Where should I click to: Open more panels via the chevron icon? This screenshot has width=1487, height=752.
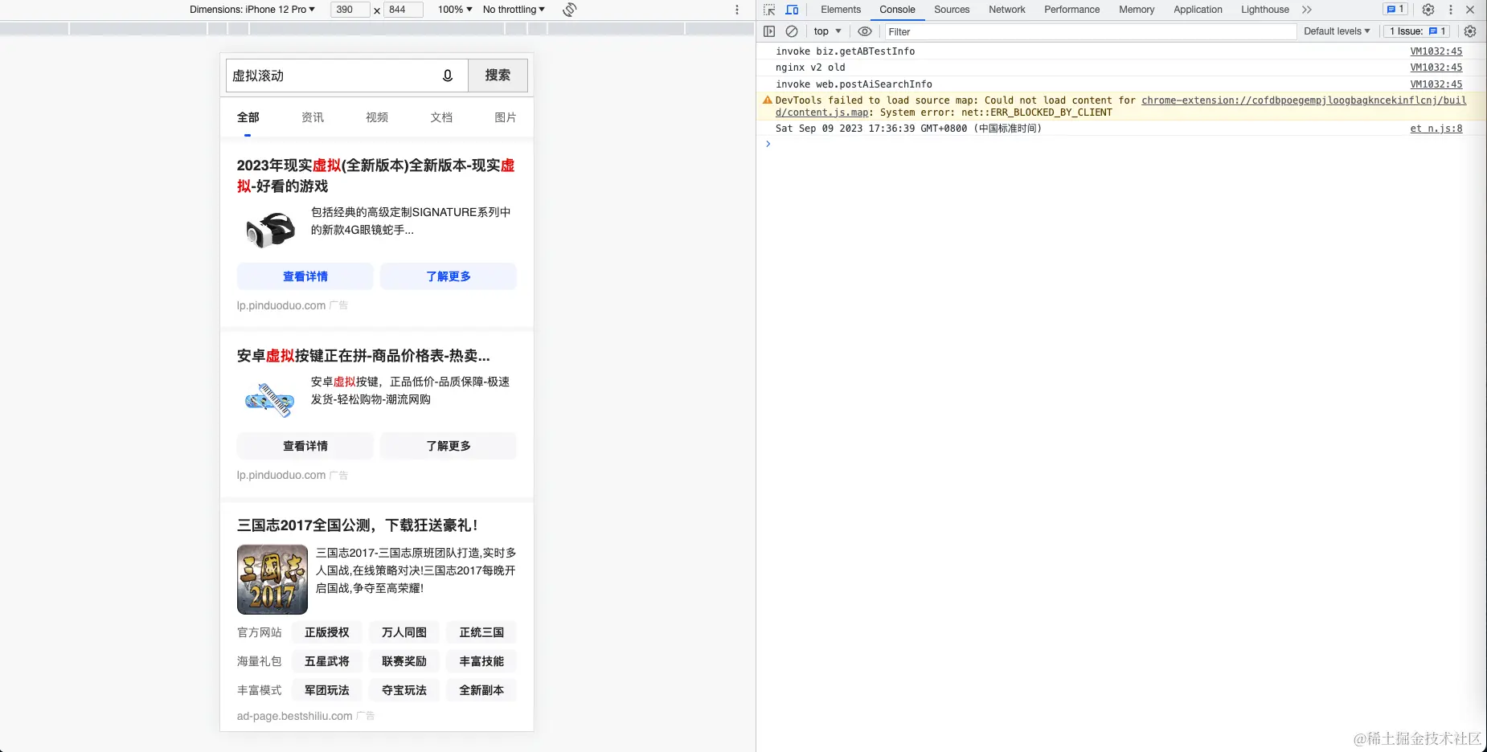click(1306, 10)
